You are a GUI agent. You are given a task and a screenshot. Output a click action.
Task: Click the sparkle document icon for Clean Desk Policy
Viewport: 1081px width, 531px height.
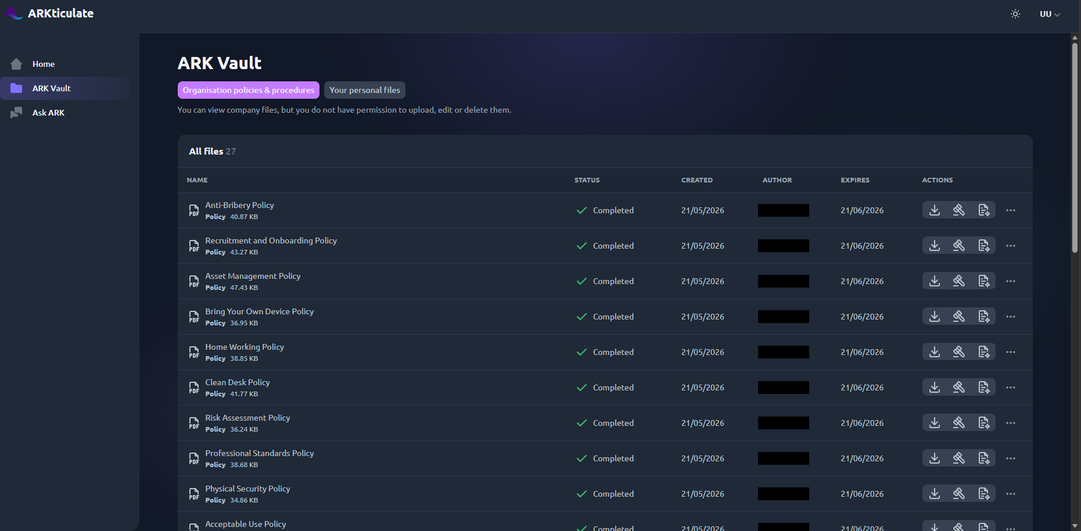point(984,388)
